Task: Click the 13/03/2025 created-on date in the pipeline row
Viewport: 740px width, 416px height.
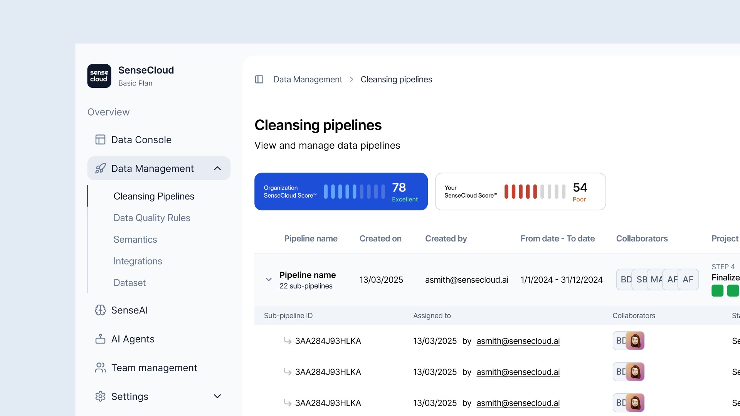Action: click(381, 280)
